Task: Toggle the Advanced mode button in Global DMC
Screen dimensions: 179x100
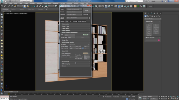Action: pos(85,53)
